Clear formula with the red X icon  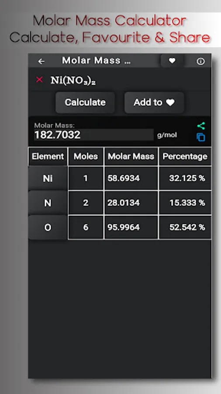point(39,80)
